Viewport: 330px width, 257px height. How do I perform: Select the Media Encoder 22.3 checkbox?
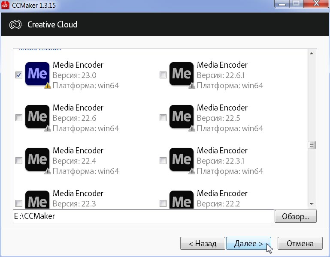point(19,203)
